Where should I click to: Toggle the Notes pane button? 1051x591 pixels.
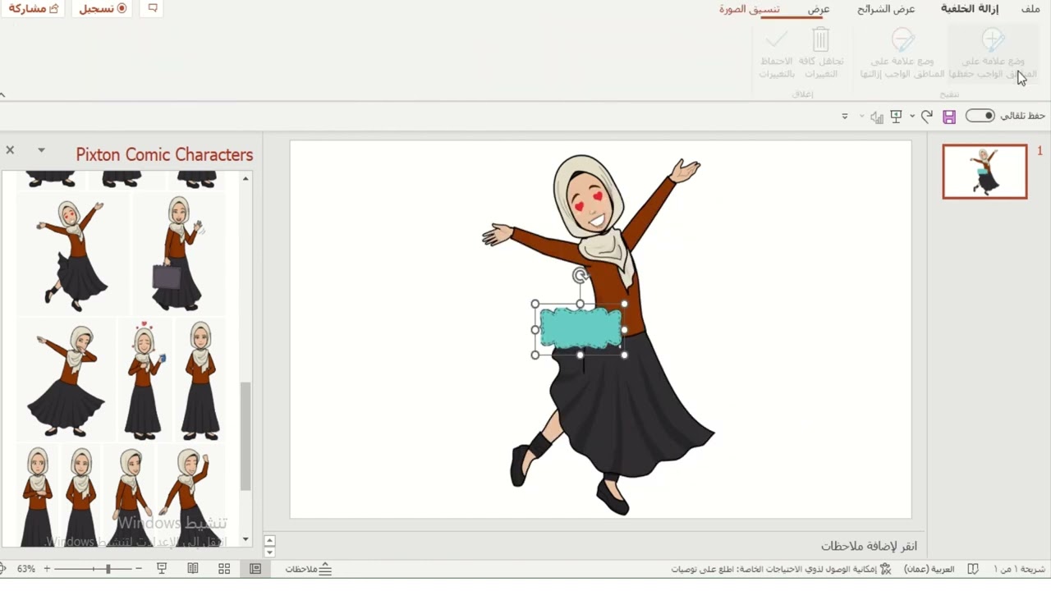pos(309,568)
